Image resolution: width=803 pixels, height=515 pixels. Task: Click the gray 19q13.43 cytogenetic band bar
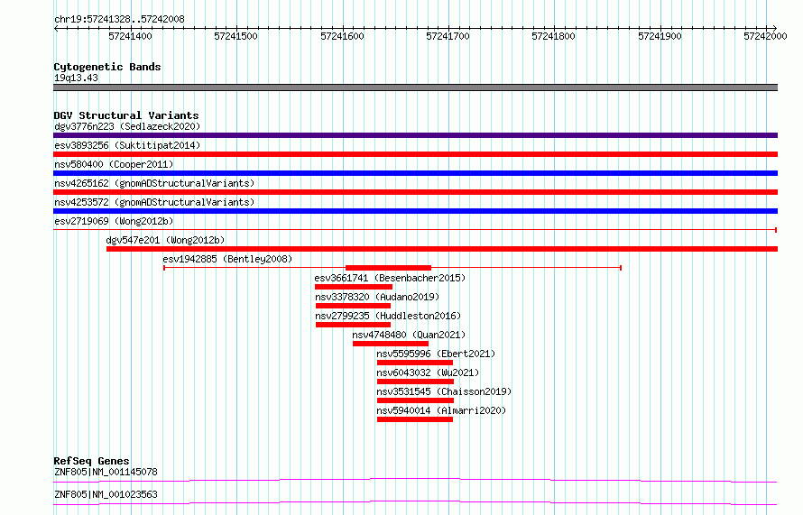point(415,87)
